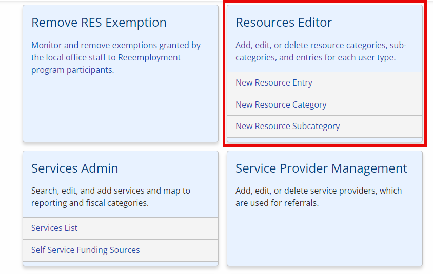Open New Resource Subcategory
This screenshot has width=433, height=274.
point(288,127)
